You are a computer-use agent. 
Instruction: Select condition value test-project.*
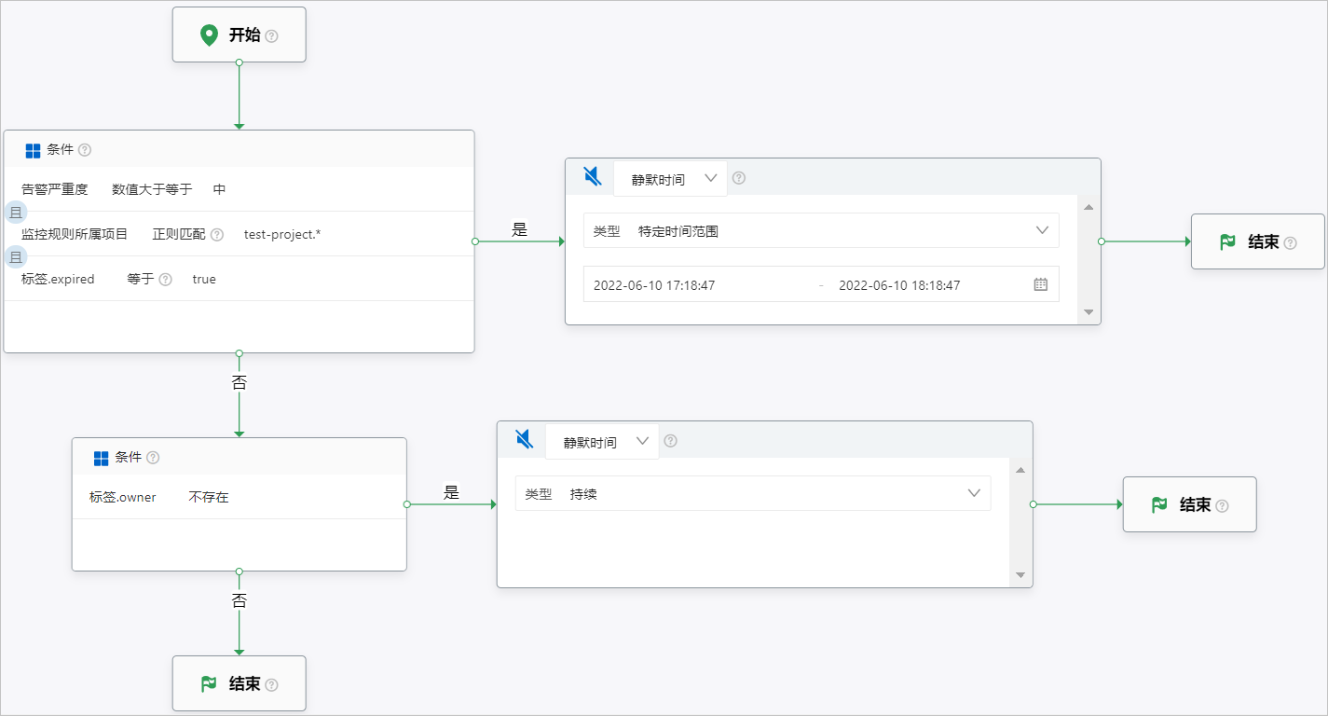click(282, 234)
